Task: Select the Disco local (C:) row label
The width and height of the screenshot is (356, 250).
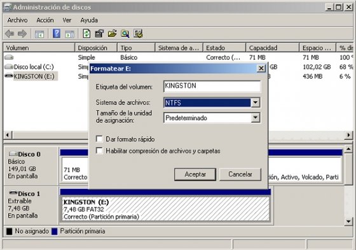Action: pos(34,67)
